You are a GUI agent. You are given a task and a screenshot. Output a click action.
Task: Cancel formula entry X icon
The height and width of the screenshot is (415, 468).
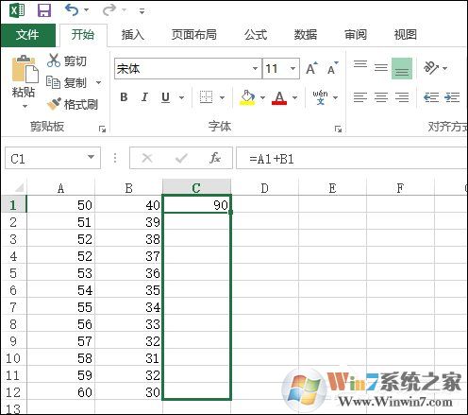pyautogui.click(x=147, y=158)
